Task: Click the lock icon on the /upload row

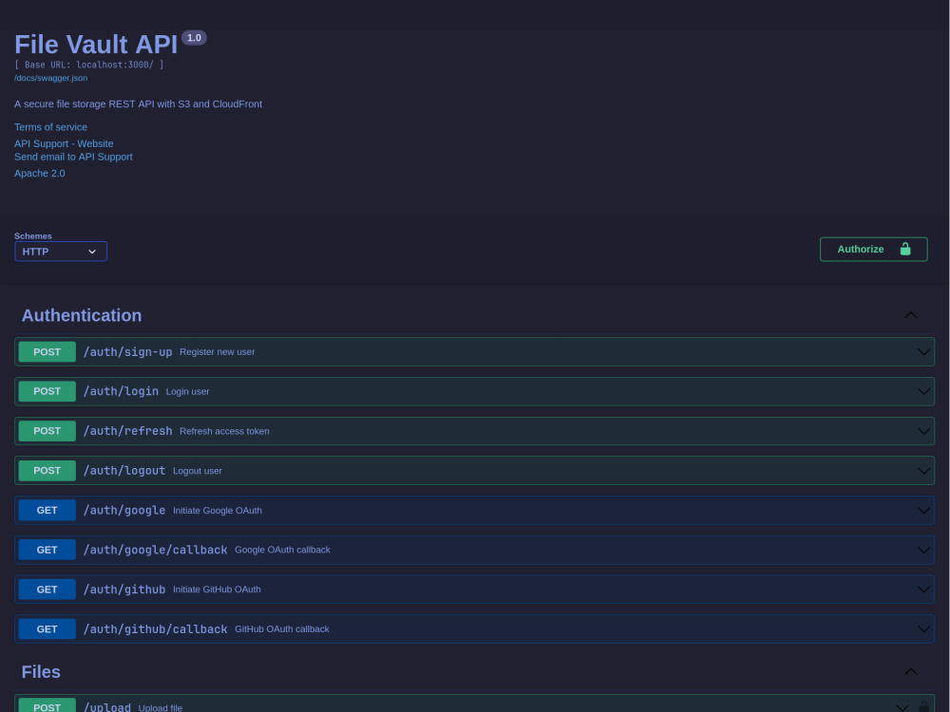Action: (923, 706)
